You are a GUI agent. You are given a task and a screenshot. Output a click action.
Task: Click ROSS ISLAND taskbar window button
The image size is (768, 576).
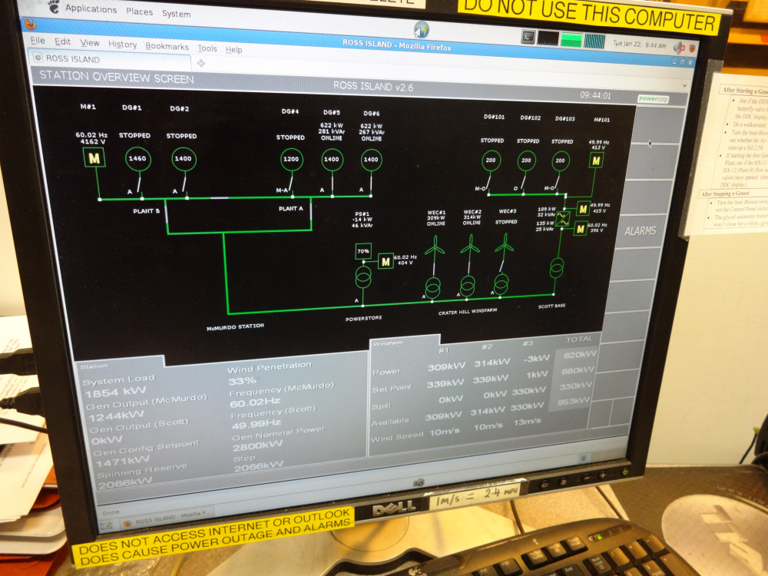167,518
